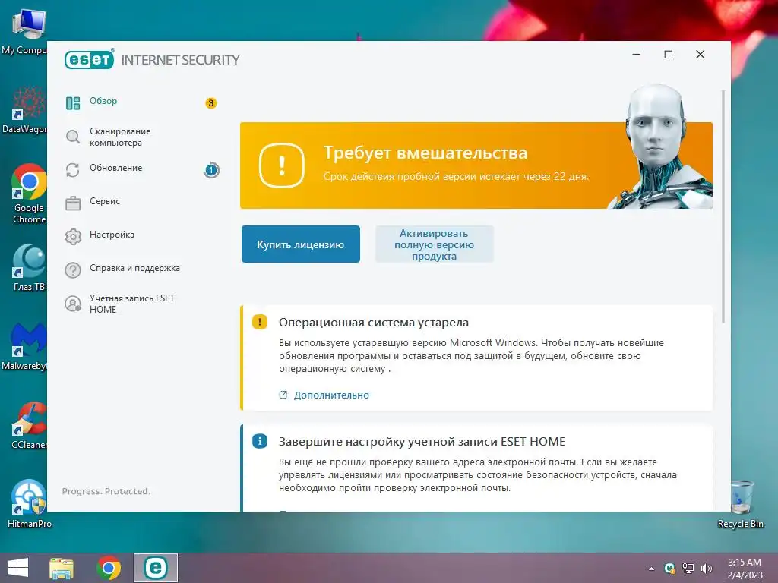778x583 pixels.
Task: Click the Купить лицензию button
Action: (301, 244)
